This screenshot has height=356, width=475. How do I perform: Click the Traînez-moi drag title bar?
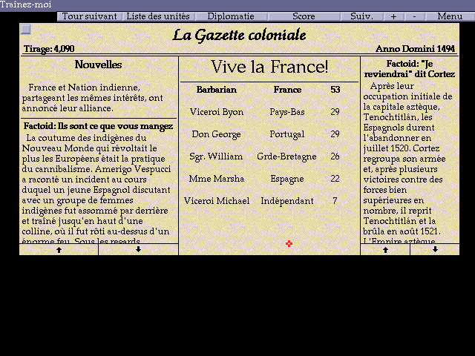[237, 5]
